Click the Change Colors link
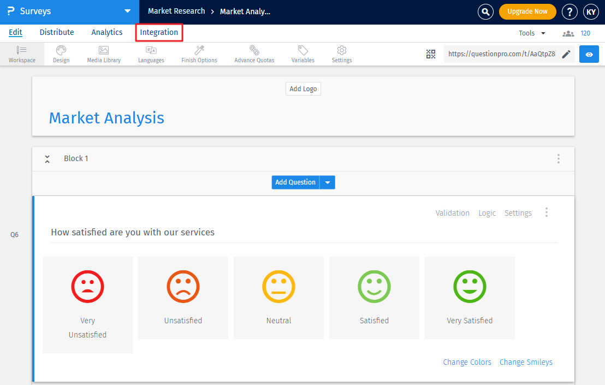 click(467, 362)
